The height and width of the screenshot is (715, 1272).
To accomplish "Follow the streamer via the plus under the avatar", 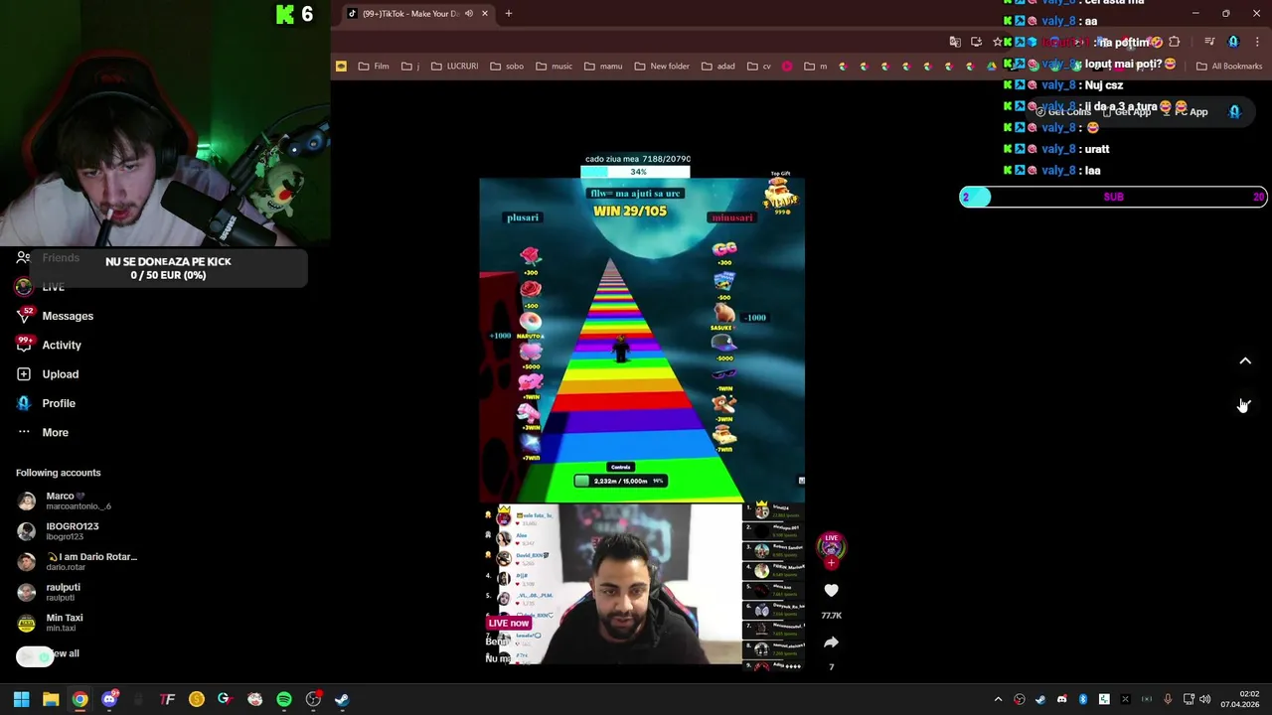I will pyautogui.click(x=831, y=563).
